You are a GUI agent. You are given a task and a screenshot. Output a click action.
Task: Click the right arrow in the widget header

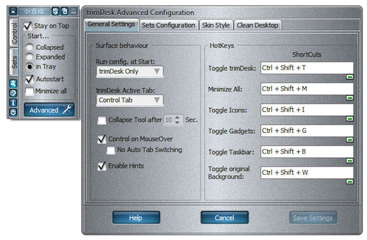(41, 11)
